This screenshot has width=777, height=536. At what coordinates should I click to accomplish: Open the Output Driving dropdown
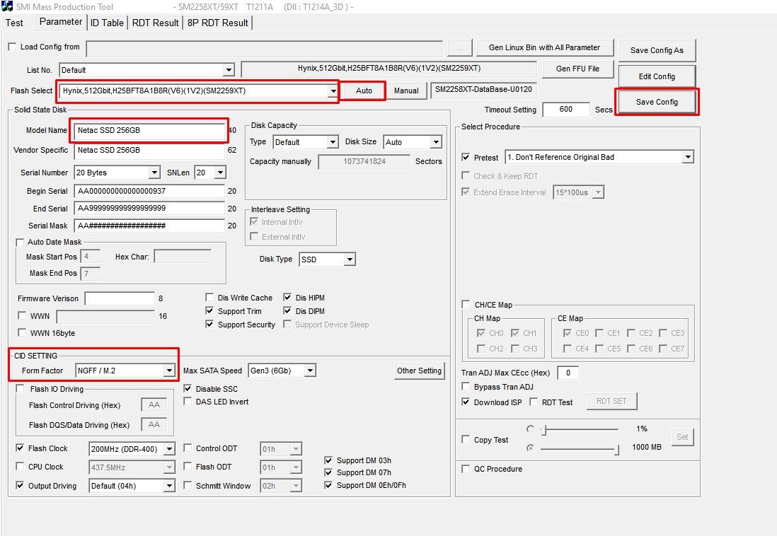point(169,486)
